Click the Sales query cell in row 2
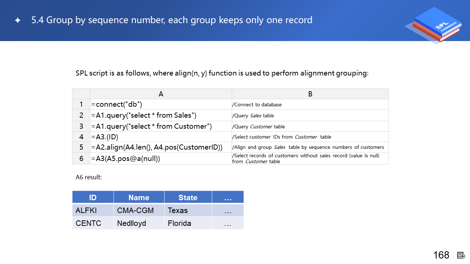This screenshot has height=264, width=470. click(161, 115)
